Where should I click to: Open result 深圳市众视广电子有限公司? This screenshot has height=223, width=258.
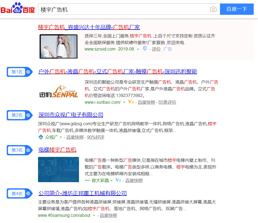tap(71, 115)
